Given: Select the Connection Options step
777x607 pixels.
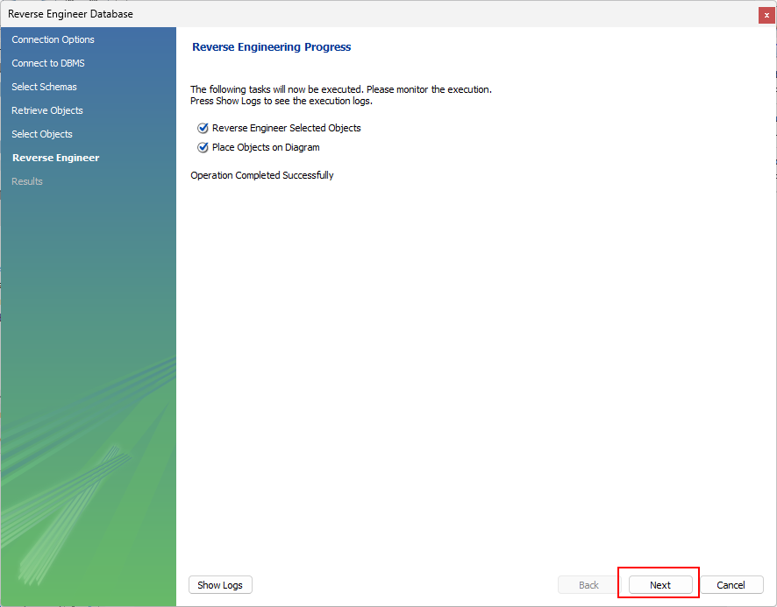Looking at the screenshot, I should [x=53, y=39].
